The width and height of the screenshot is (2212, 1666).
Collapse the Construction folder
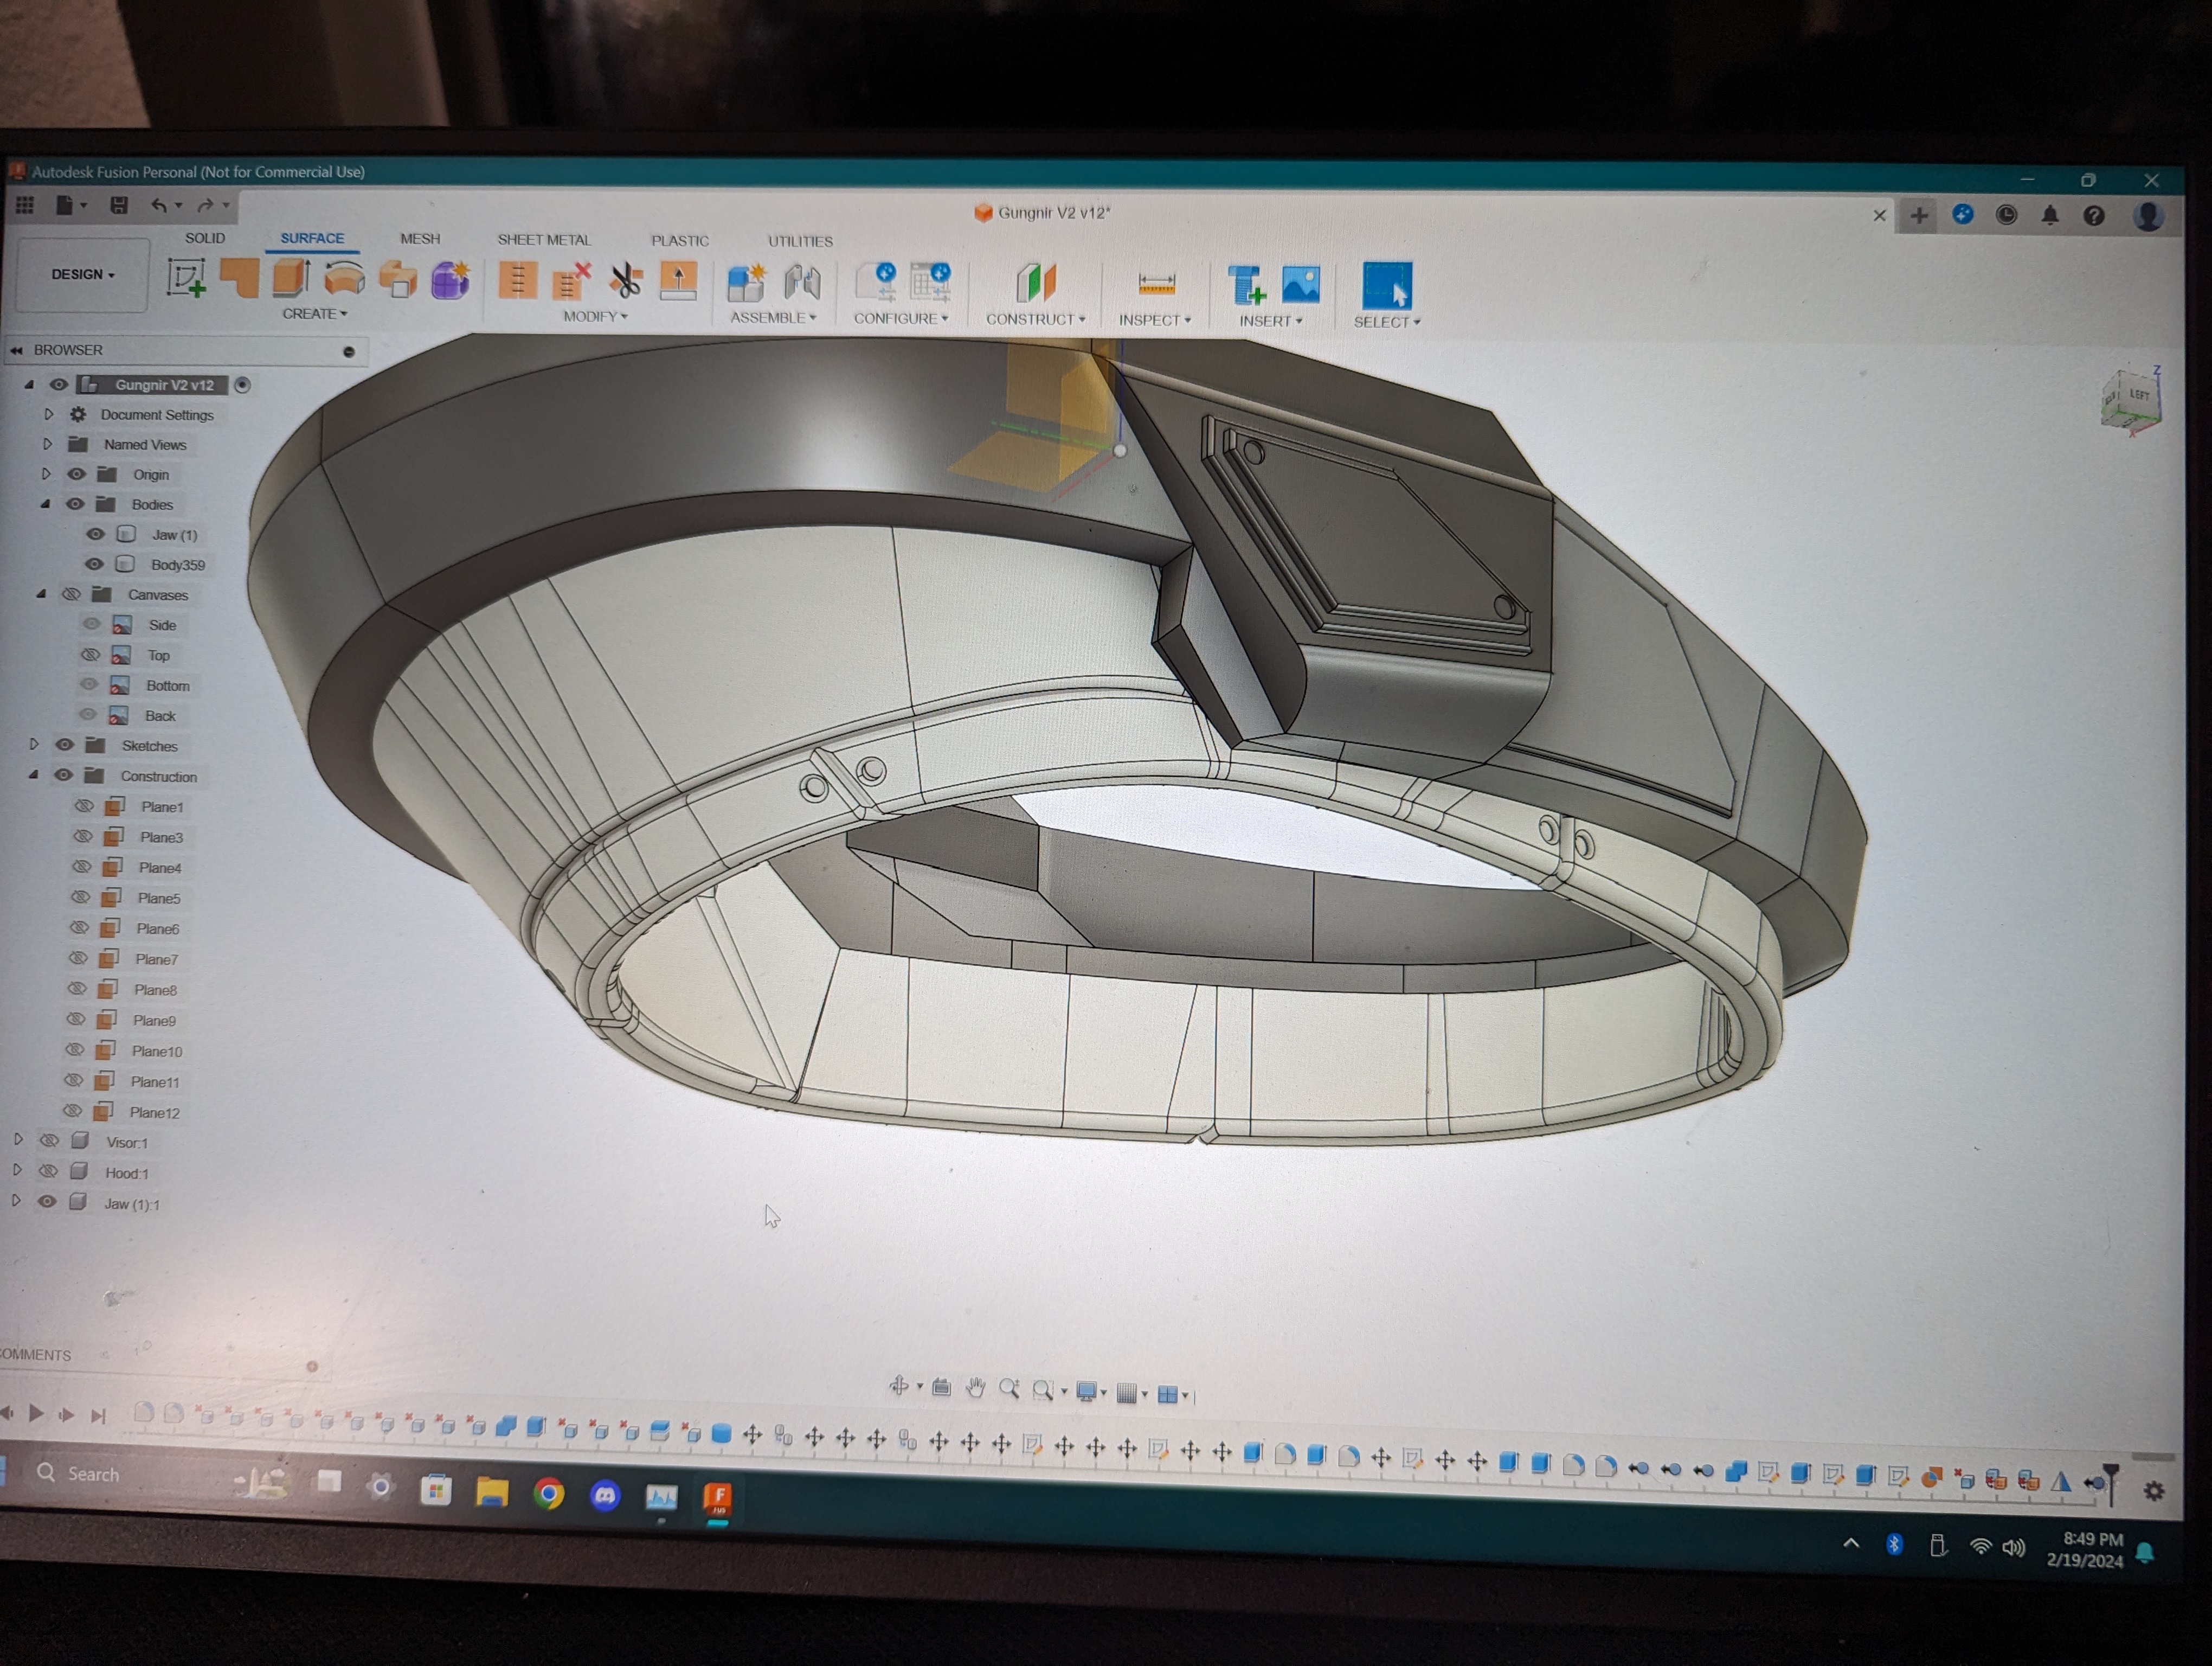pos(34,775)
